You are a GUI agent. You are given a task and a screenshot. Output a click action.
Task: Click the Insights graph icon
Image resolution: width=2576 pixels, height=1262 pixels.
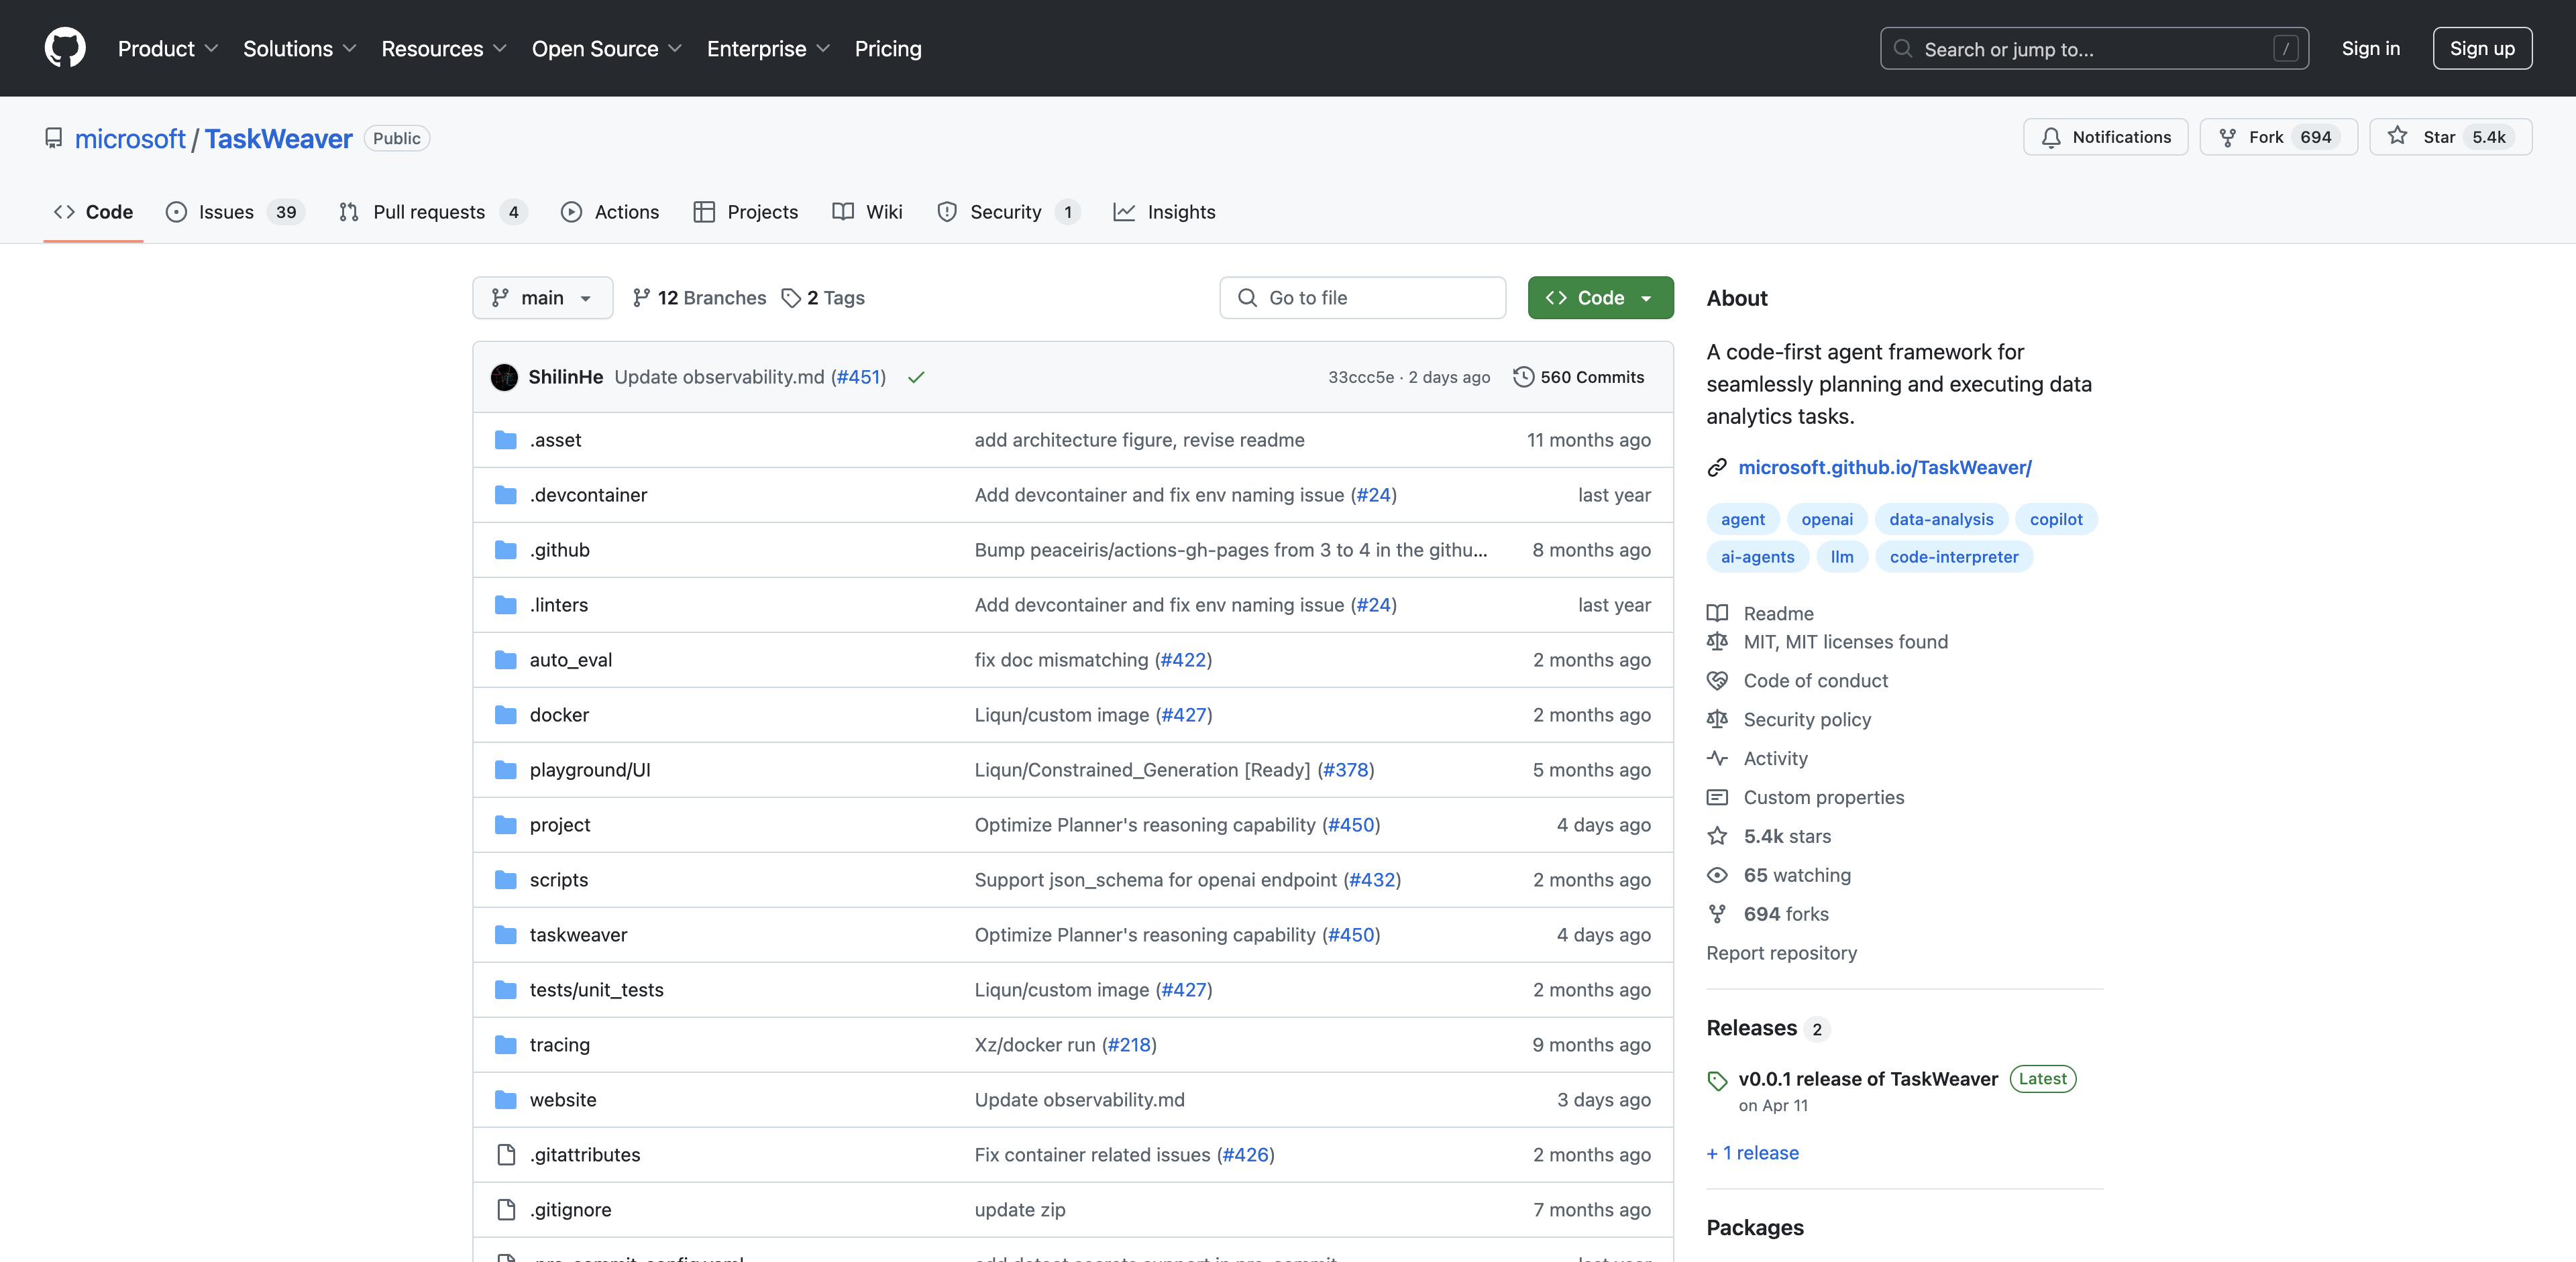point(1124,211)
